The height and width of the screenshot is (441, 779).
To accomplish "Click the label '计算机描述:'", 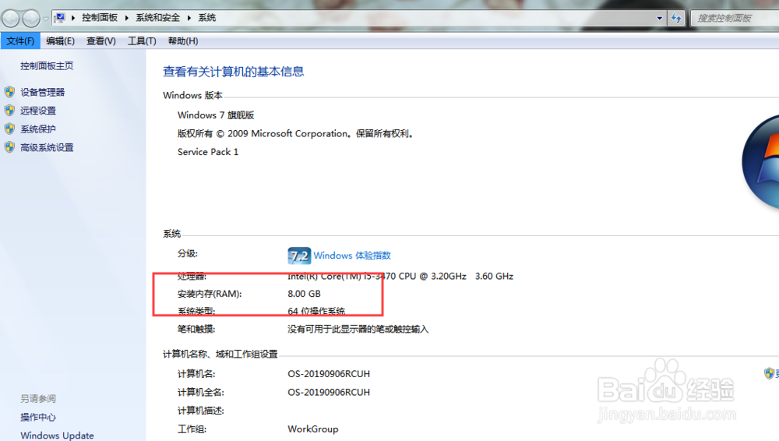I will (x=201, y=411).
